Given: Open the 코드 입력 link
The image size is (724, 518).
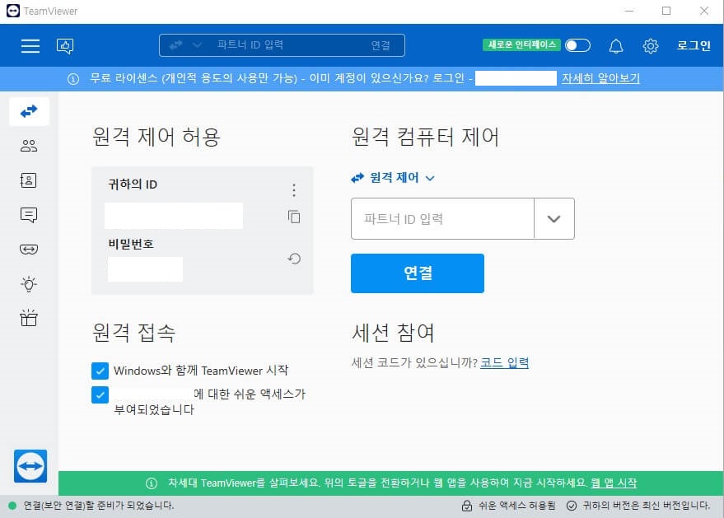Looking at the screenshot, I should tap(504, 362).
